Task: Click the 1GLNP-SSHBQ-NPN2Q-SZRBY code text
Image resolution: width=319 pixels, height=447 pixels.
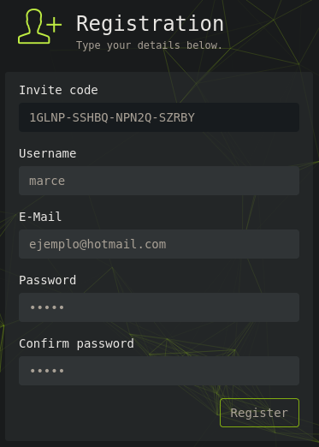Action: coord(112,117)
